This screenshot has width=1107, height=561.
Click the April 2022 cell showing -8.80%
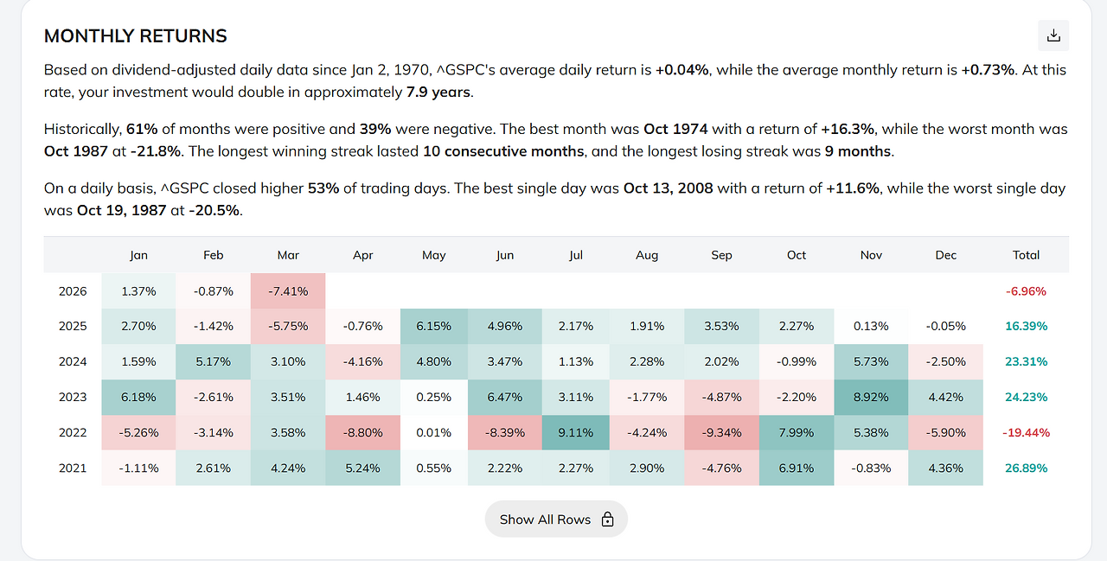362,432
